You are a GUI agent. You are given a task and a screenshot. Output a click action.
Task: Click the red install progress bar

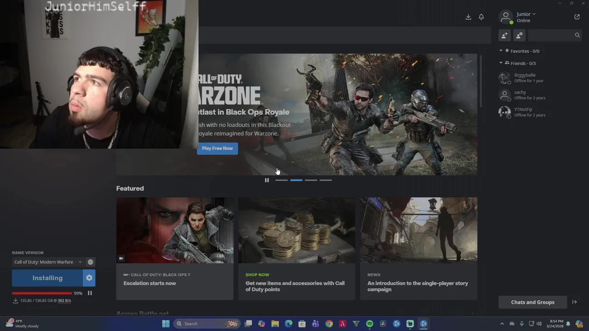[42, 293]
